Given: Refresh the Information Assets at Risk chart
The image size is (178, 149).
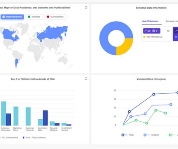Looking at the screenshot, I should 86,79.
